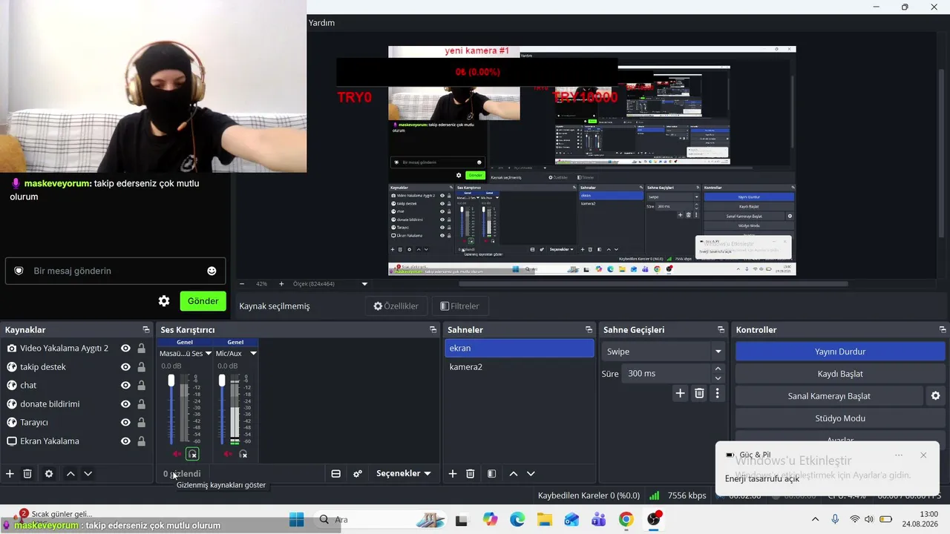Remove the configurable scene transition
This screenshot has height=534, width=950.
coord(699,394)
